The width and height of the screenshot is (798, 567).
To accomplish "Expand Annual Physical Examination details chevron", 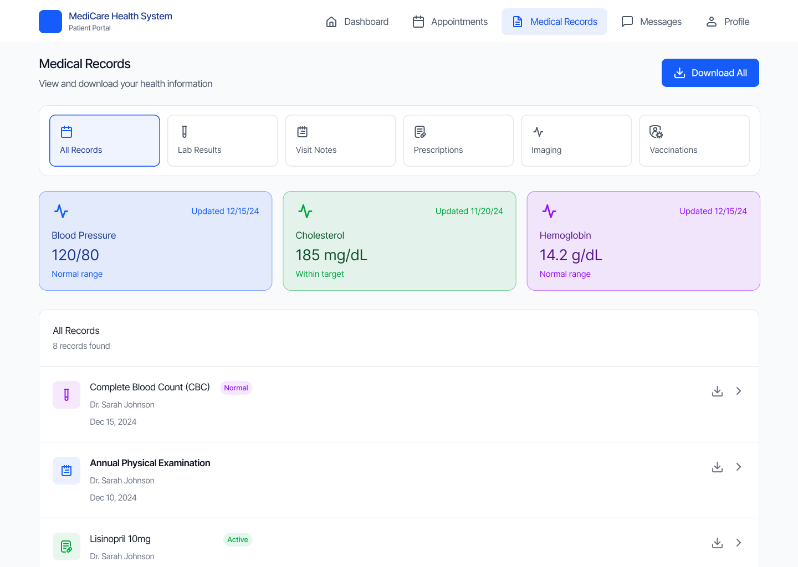I will click(x=739, y=467).
